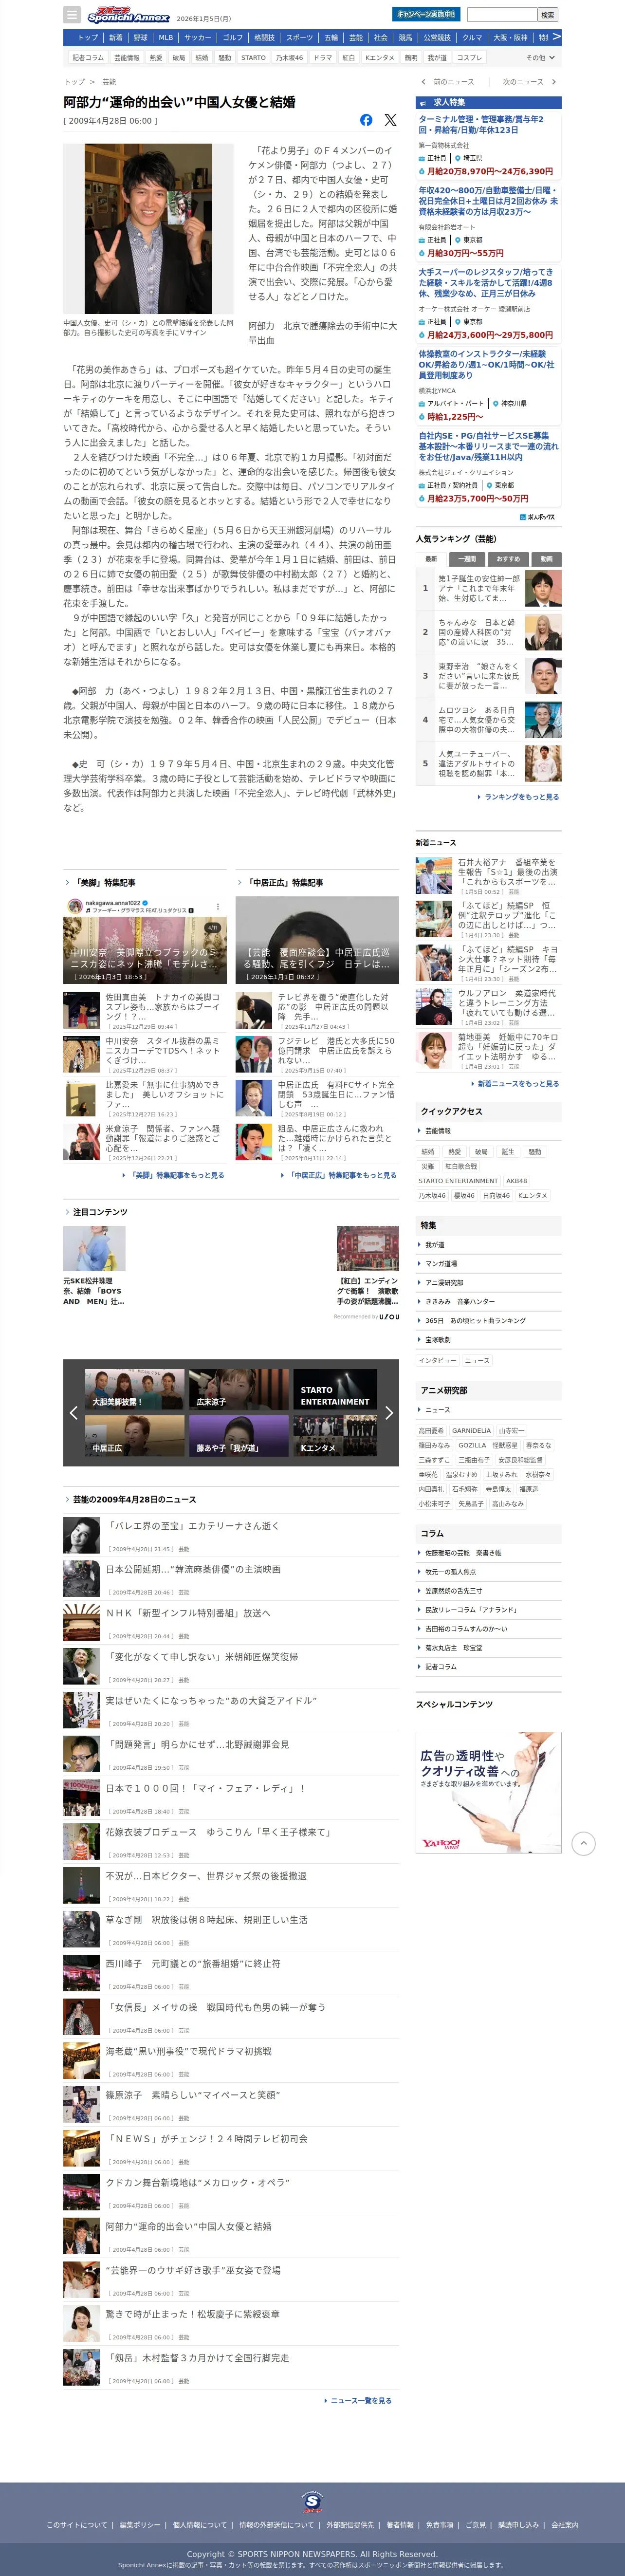Image resolution: width=625 pixels, height=2576 pixels.
Task: Open 芸能 in top navigation
Action: [355, 37]
